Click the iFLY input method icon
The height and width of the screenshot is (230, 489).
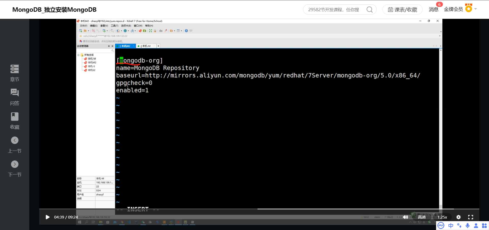(441, 225)
